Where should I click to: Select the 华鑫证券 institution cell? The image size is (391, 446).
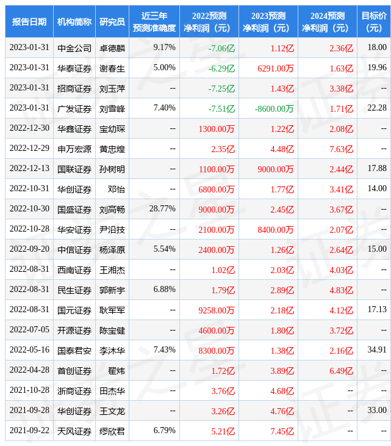tap(74, 129)
